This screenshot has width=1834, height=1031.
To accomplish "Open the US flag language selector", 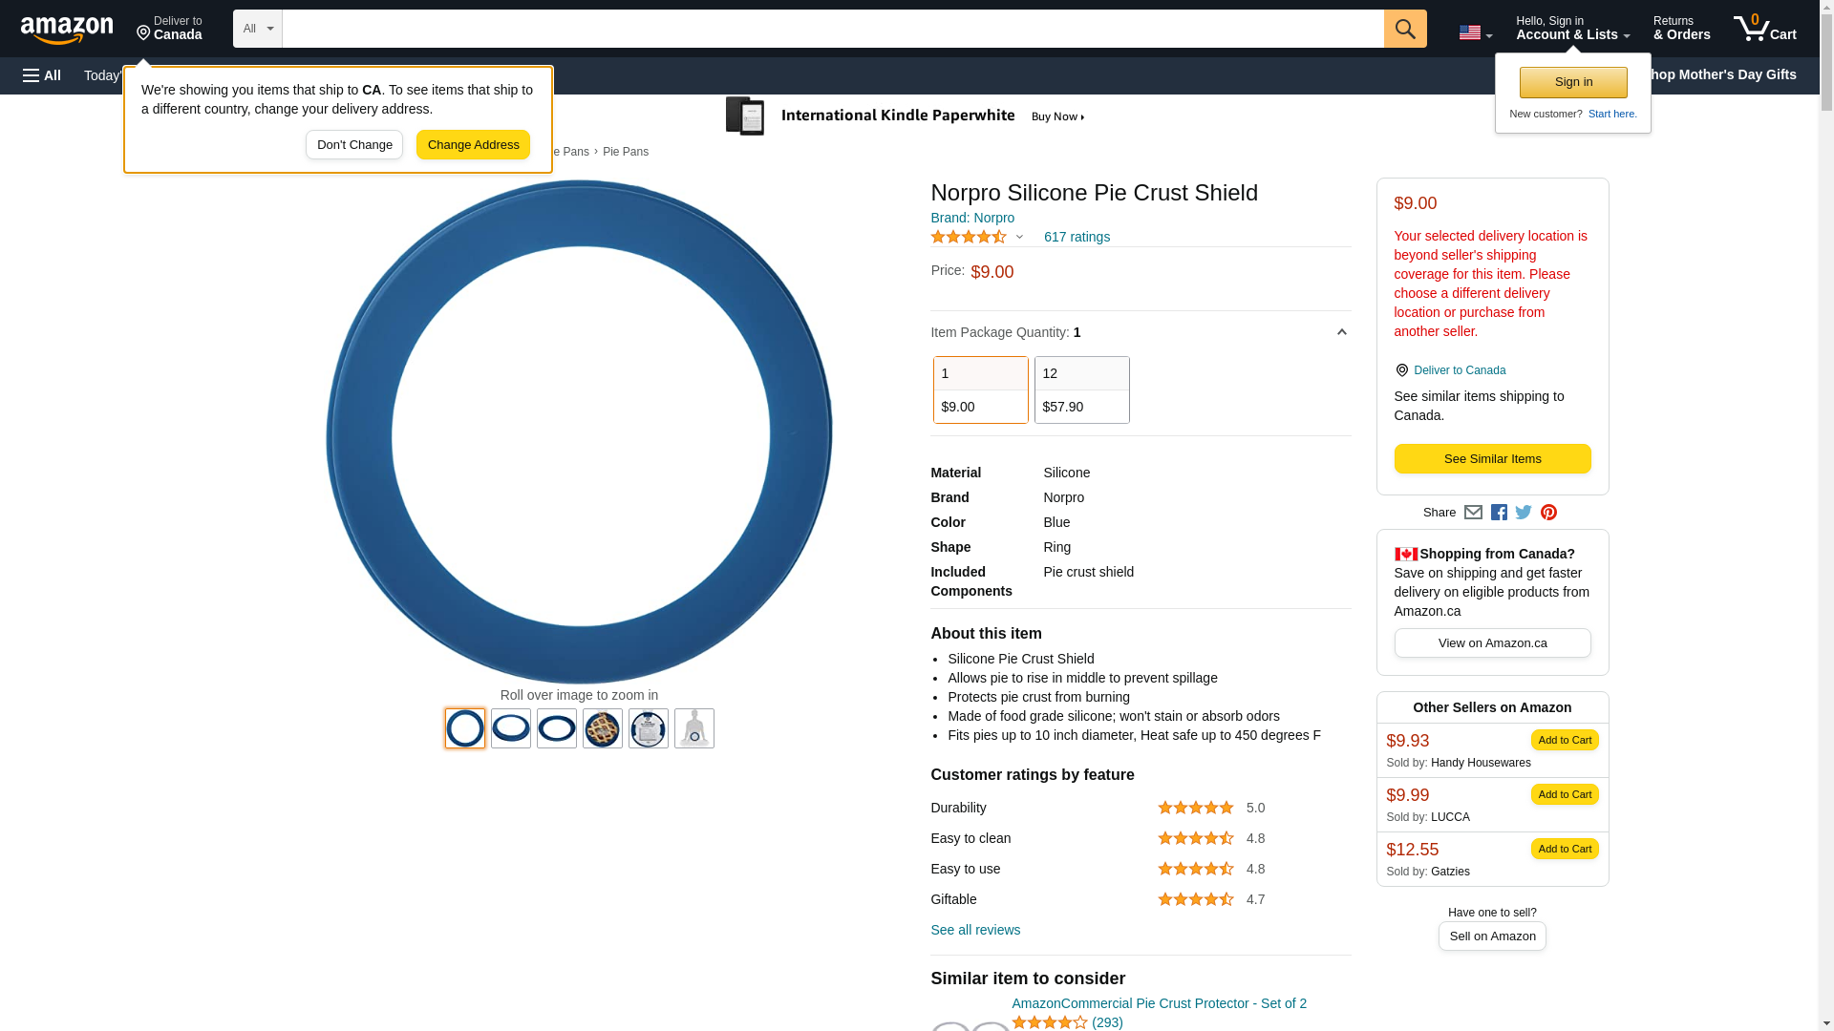I will point(1475,32).
